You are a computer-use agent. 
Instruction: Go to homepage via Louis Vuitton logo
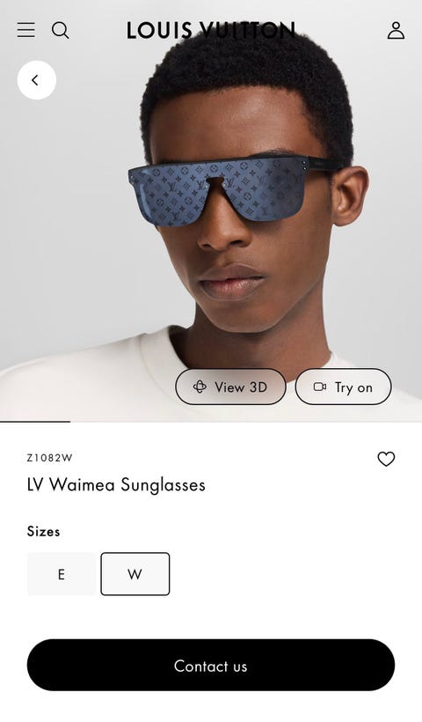211,31
